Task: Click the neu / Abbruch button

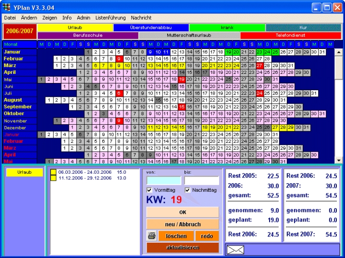Action: [x=182, y=224]
